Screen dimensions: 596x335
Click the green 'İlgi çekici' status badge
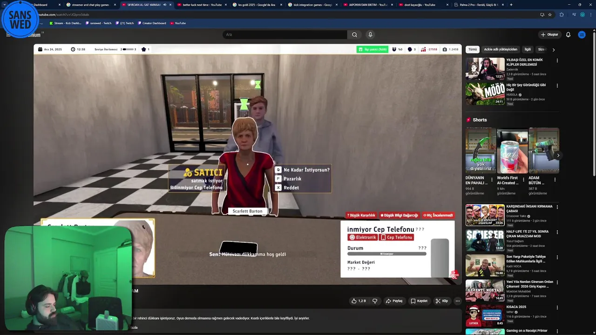(372, 49)
